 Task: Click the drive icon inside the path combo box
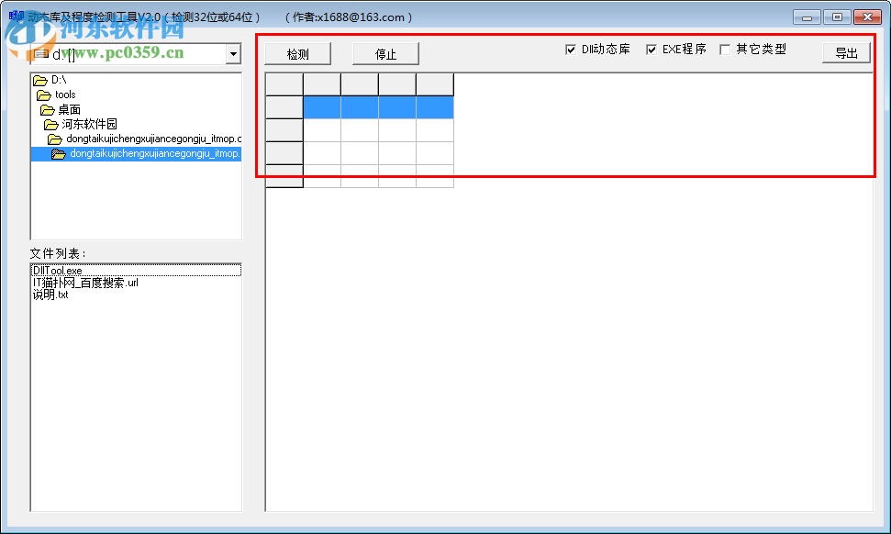coord(41,54)
